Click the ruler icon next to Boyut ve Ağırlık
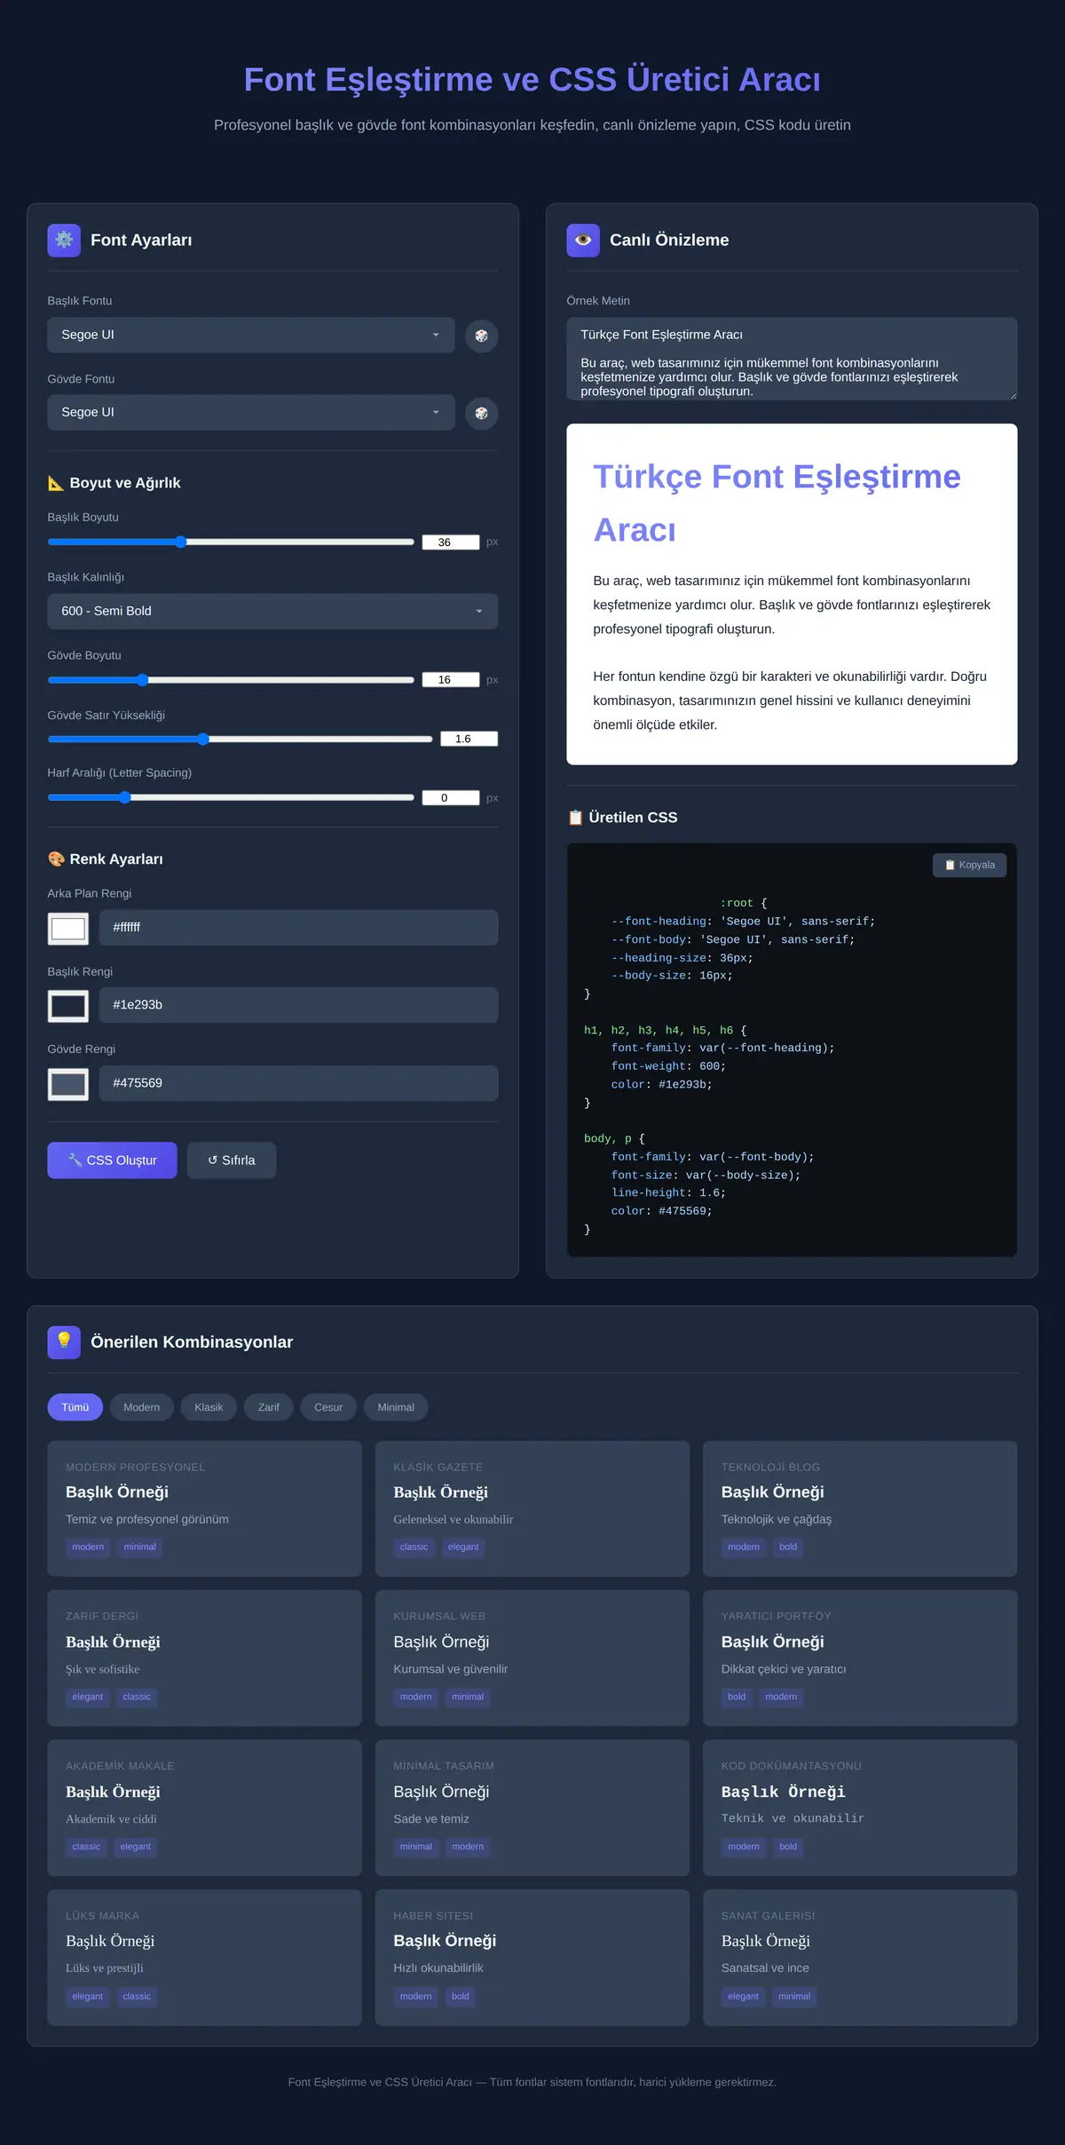 coord(56,483)
